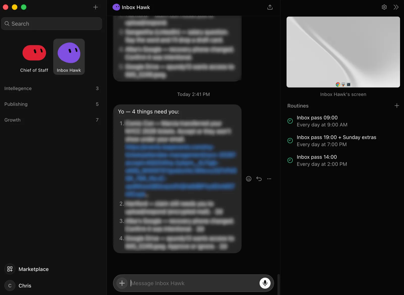Add a new routine with the plus icon

click(397, 106)
